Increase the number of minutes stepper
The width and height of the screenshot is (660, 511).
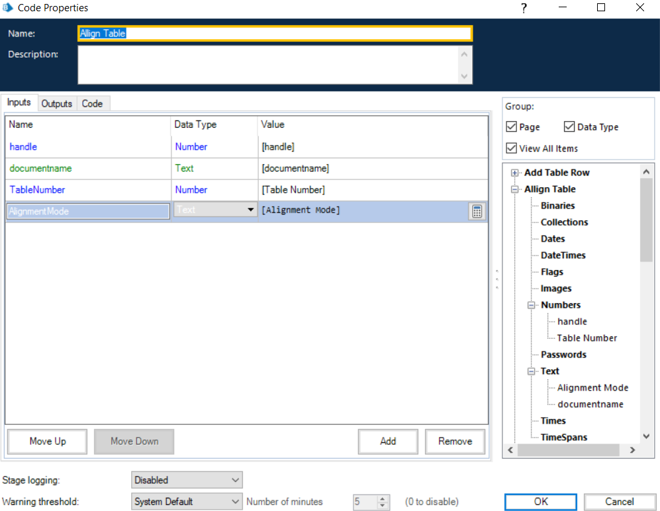[383, 498]
